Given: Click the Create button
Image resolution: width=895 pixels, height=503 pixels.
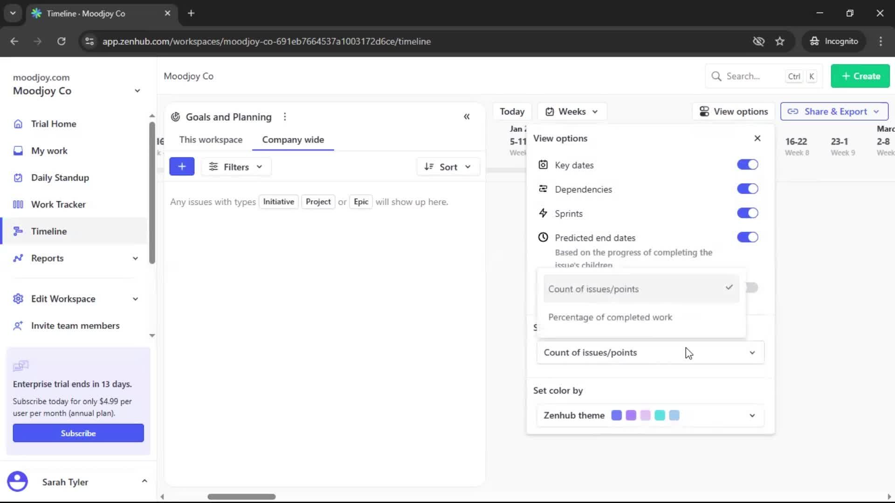Looking at the screenshot, I should click(x=860, y=76).
